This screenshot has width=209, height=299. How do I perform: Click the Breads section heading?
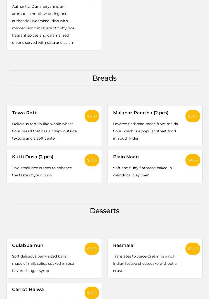tap(104, 78)
